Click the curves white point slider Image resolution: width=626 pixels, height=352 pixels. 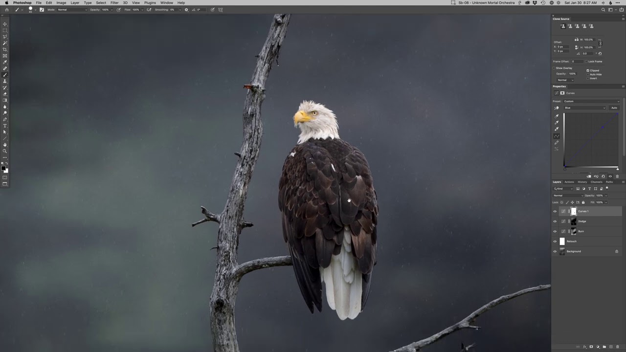617,169
